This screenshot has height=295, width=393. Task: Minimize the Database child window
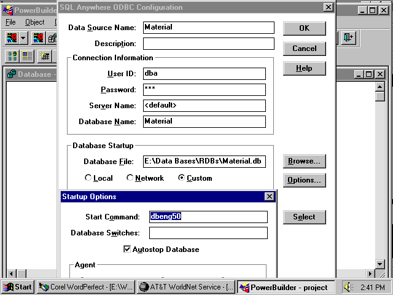359,74
